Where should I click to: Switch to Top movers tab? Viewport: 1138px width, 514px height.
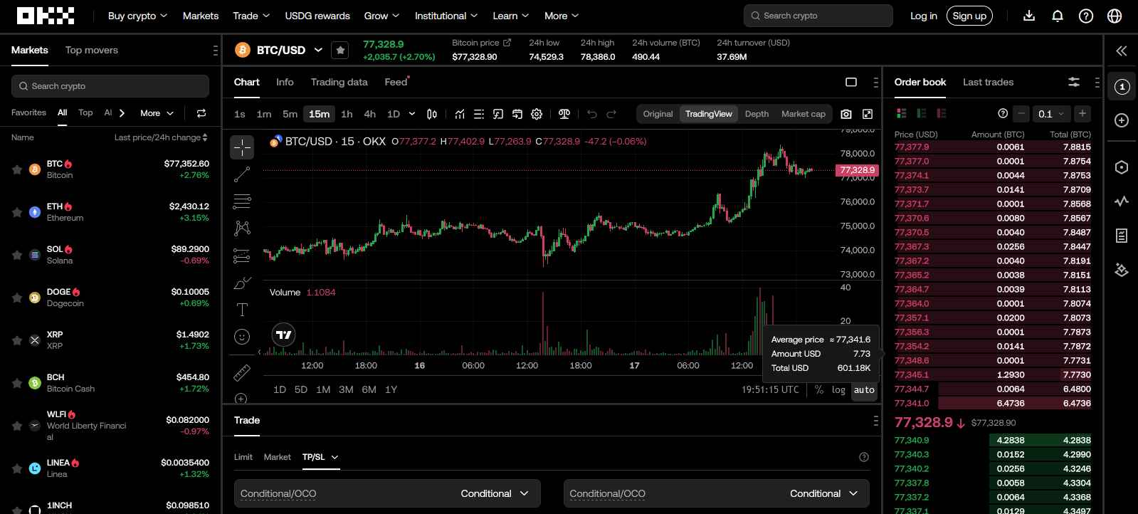coord(92,50)
